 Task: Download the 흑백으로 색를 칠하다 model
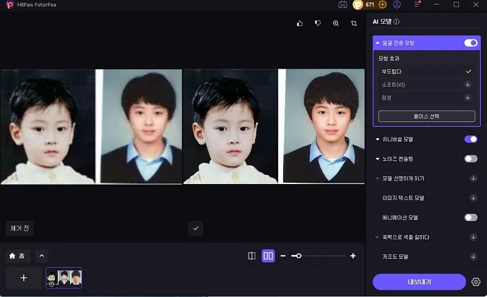coord(474,237)
